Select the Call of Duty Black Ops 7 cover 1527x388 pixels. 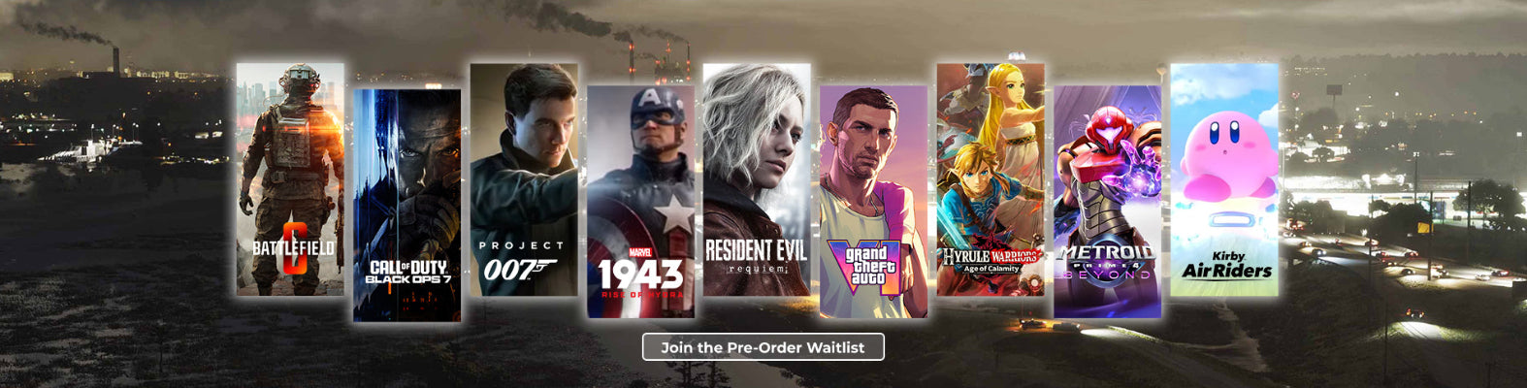407,205
